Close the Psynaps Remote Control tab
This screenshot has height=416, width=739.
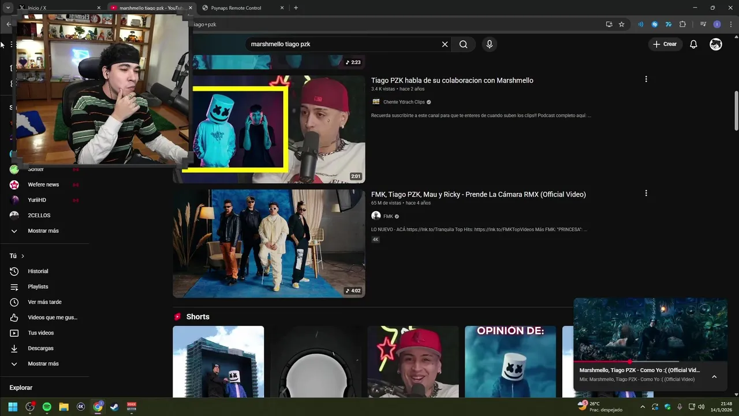pos(282,8)
